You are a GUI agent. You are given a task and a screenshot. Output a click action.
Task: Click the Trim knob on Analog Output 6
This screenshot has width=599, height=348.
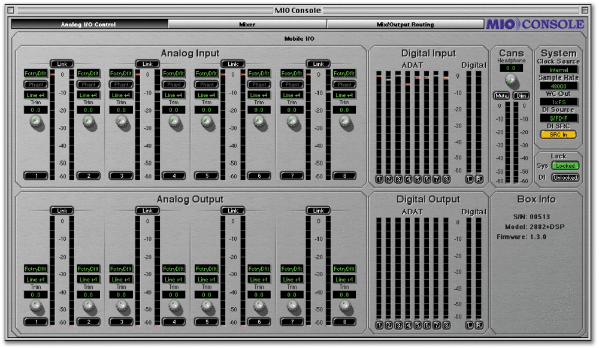[259, 306]
